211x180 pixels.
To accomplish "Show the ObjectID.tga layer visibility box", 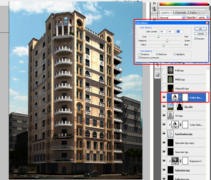I will tap(164, 88).
